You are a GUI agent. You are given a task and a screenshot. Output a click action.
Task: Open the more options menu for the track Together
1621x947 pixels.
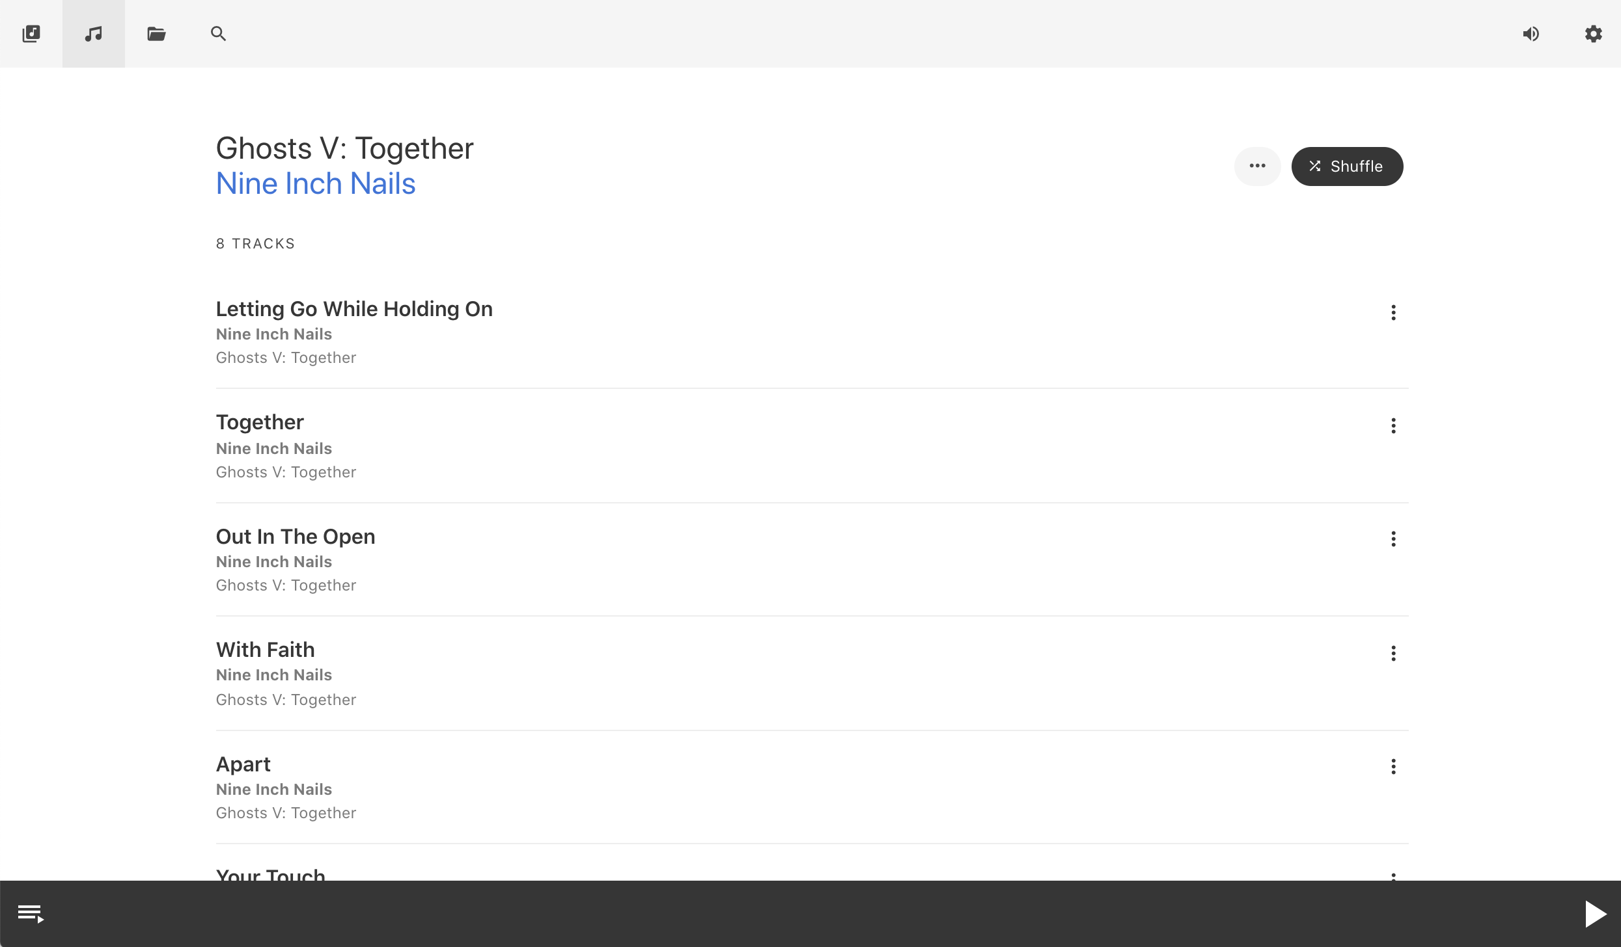point(1393,425)
